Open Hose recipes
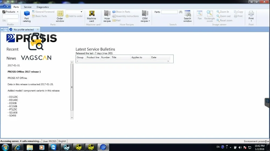This screenshot has height=151, width=270. [107, 16]
